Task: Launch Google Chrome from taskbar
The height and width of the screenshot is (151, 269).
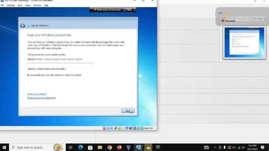Action: pos(109,147)
